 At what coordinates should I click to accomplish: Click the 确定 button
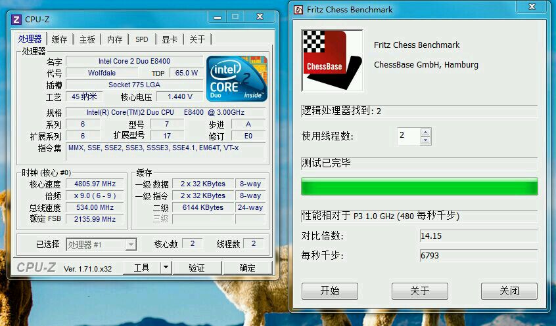pos(248,268)
